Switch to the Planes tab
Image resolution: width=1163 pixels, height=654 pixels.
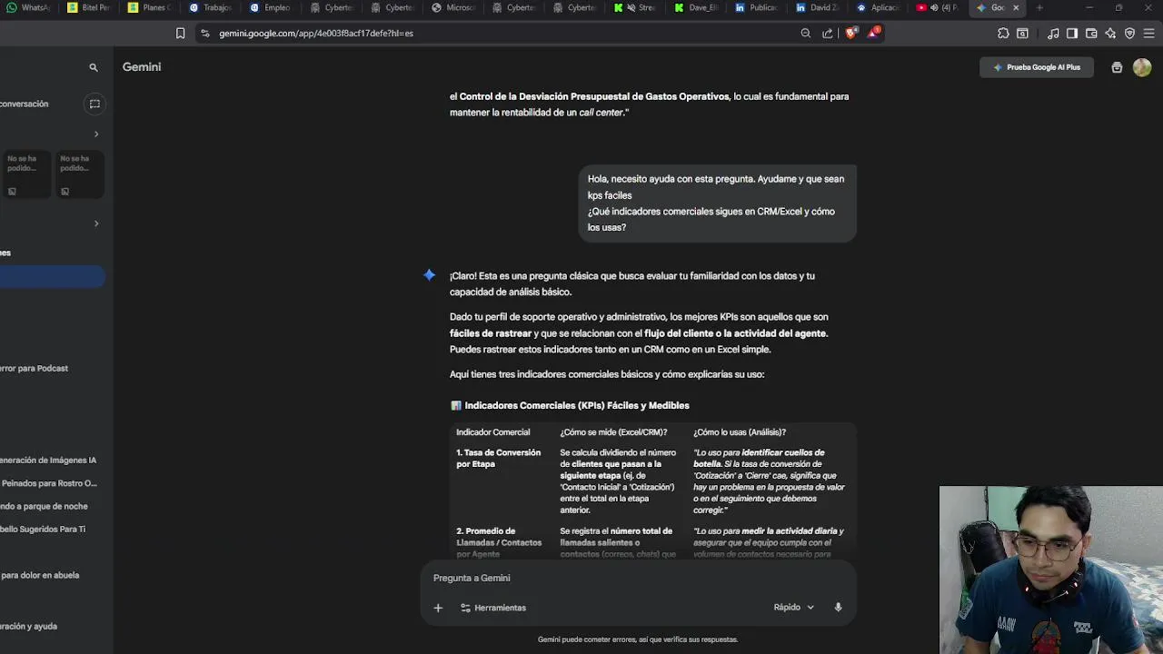[x=150, y=7]
